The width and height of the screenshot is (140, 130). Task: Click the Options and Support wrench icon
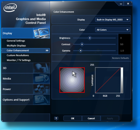(x=42, y=100)
